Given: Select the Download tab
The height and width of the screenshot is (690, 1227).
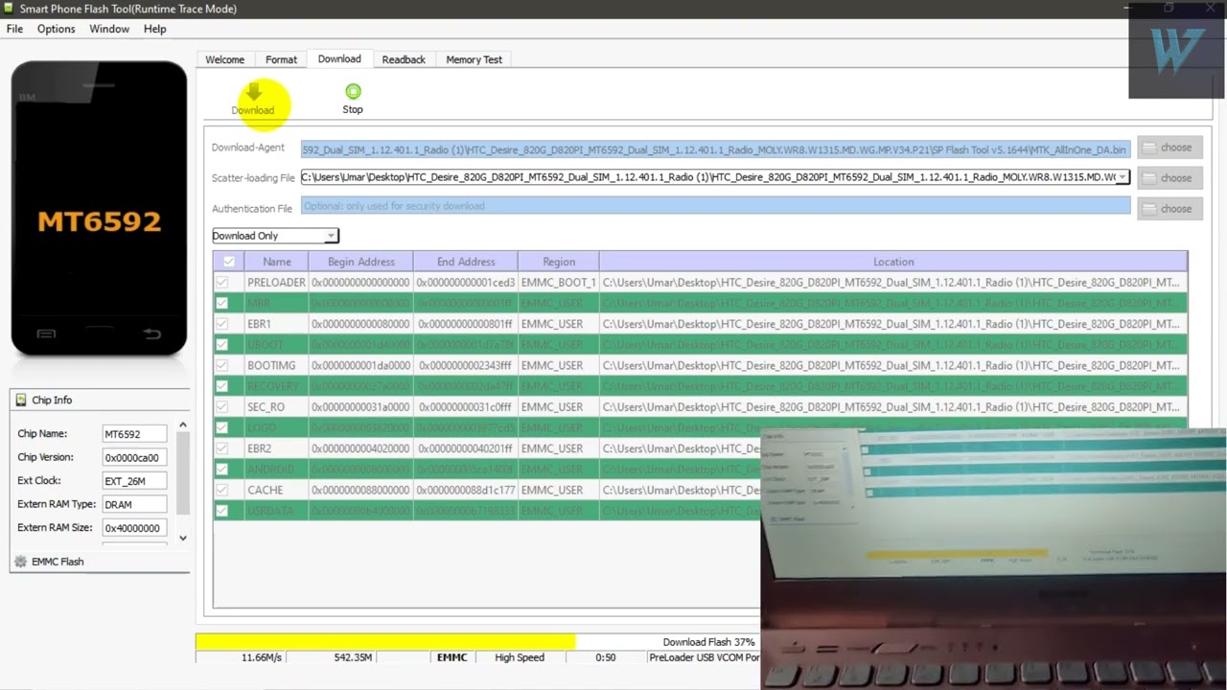Looking at the screenshot, I should (x=339, y=58).
